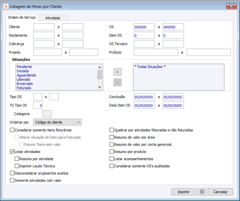
Task: Close the Listagem de Horas por Cliente window
Action: [x=231, y=6]
